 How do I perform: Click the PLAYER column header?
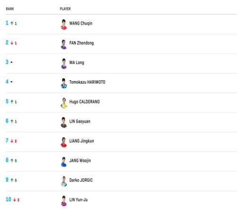pyautogui.click(x=65, y=9)
